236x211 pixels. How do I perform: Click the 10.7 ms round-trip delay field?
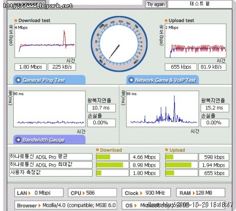click(101, 108)
